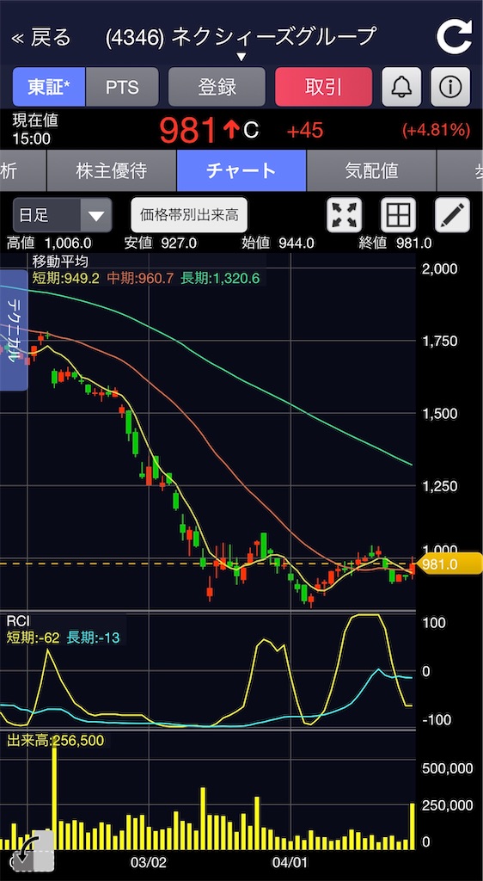This screenshot has height=881, width=483.
Task: Tap the 03/02 date marker
Action: [x=149, y=861]
